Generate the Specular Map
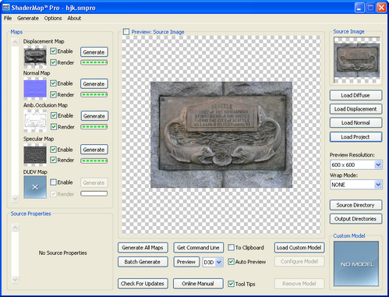389x297 pixels. click(94, 150)
